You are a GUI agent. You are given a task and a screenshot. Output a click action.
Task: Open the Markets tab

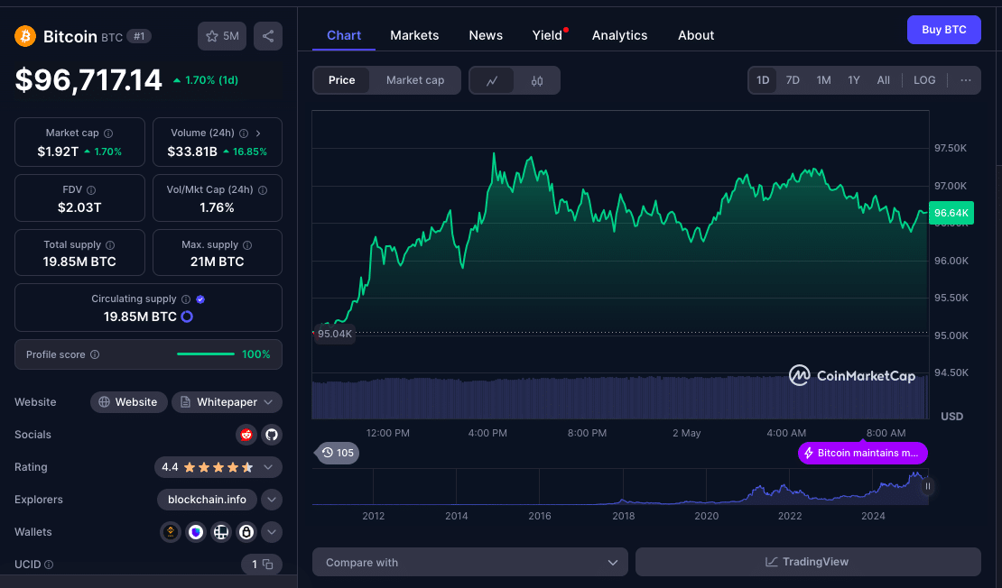414,36
